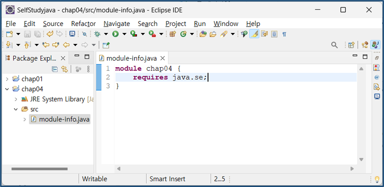This screenshot has width=384, height=187.
Task: Maximize the editor area
Action: 365,57
